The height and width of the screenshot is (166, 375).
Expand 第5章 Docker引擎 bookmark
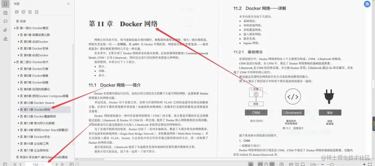(18, 69)
